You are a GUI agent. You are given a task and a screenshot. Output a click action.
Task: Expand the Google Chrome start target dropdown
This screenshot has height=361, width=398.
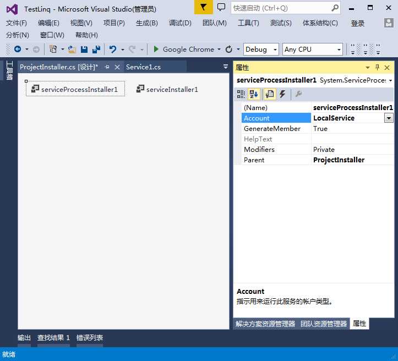click(219, 49)
